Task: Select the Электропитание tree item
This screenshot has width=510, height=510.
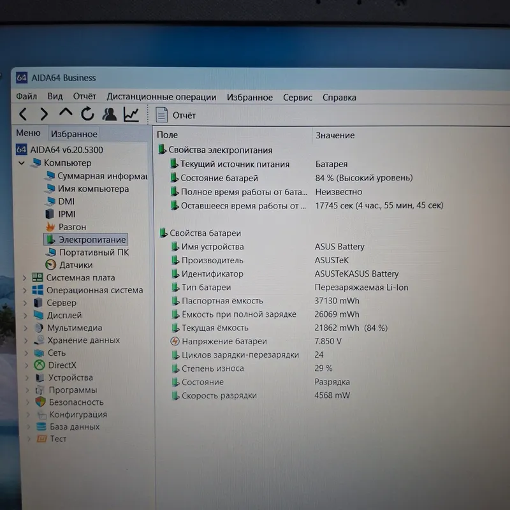Action: point(85,240)
